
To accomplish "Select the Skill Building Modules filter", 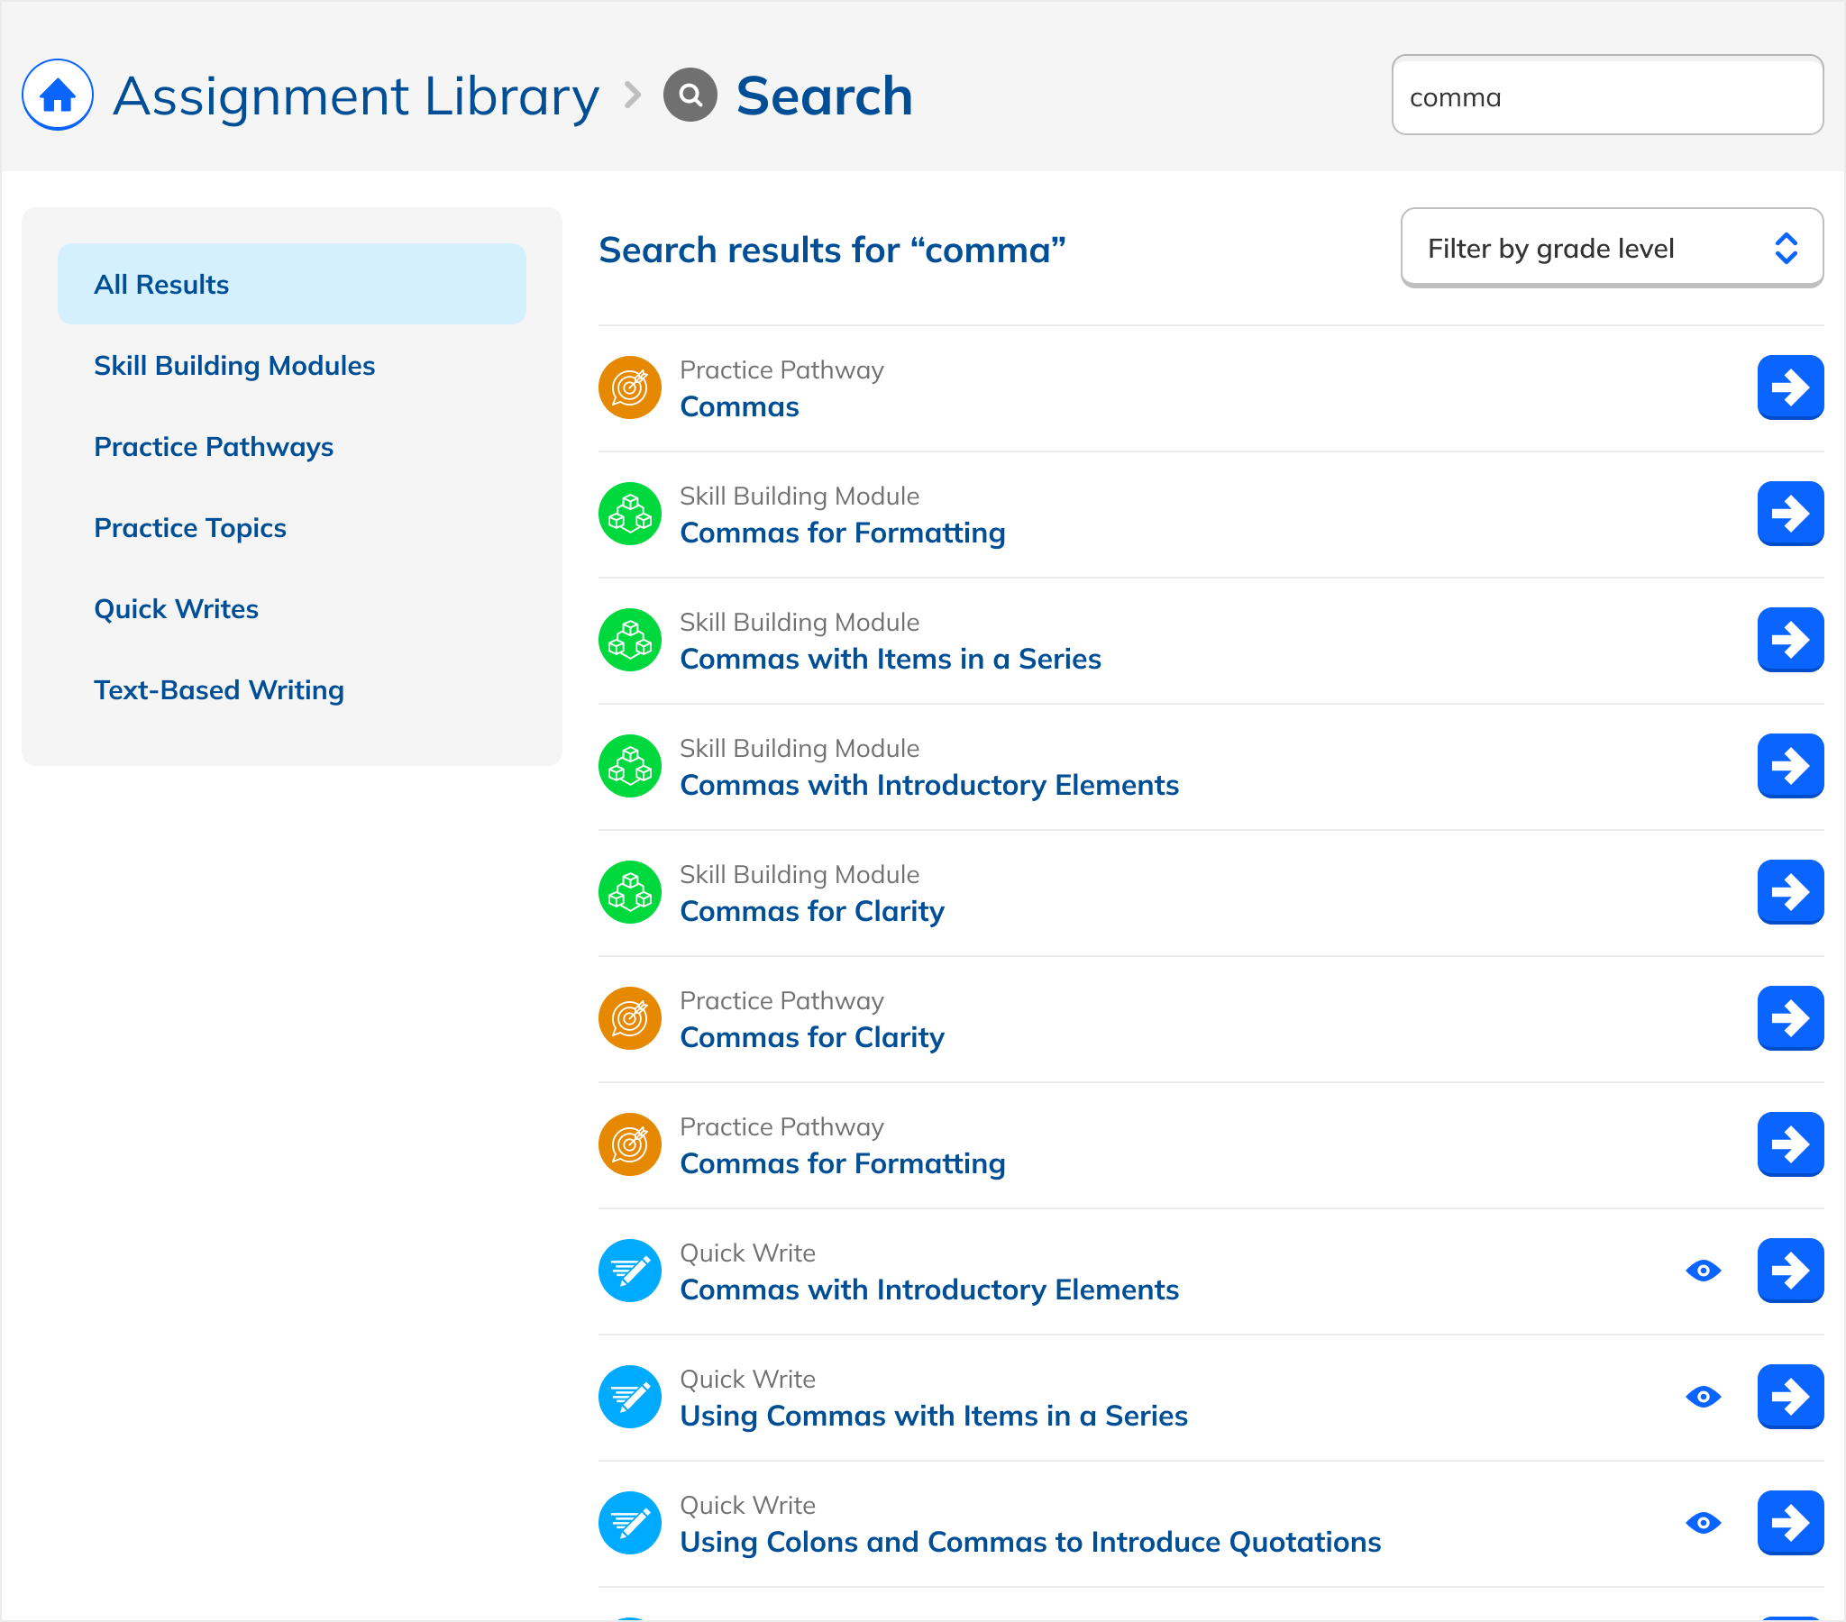I will point(234,366).
